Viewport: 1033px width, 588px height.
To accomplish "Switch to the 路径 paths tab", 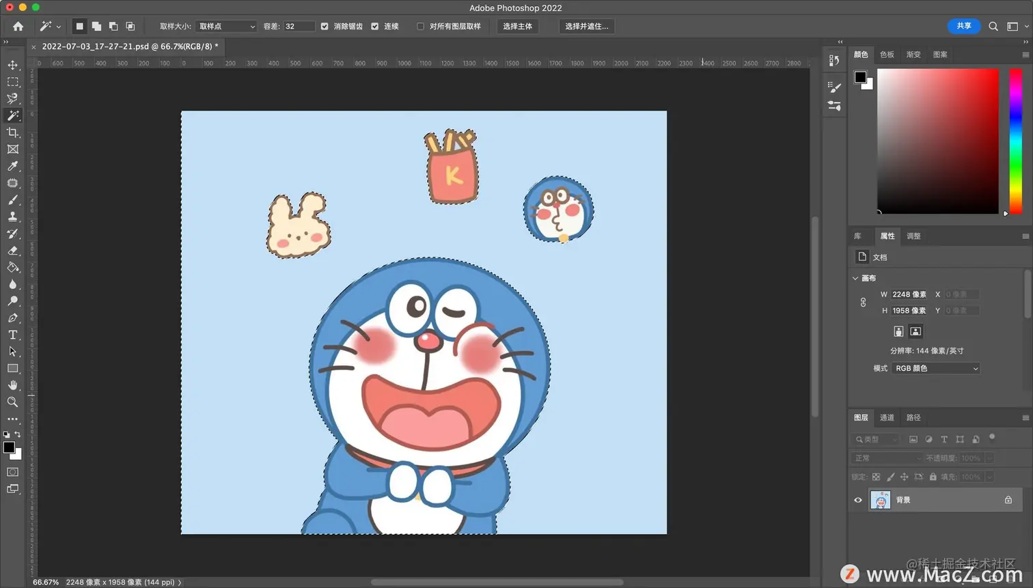I will 913,417.
